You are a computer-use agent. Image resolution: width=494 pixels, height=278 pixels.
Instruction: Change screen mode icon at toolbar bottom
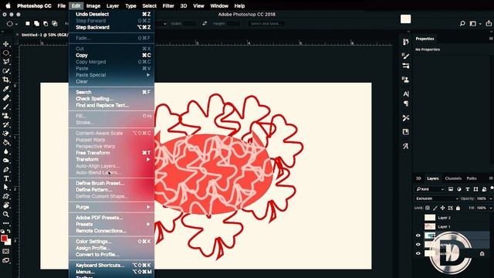click(x=6, y=260)
